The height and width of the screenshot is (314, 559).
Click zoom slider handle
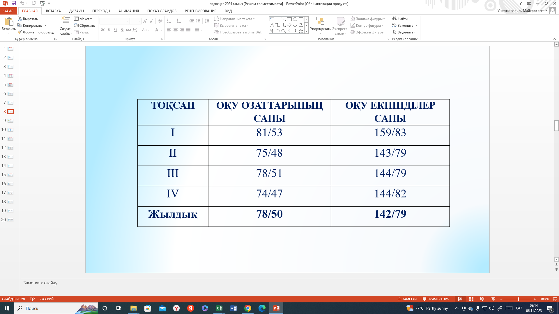coord(518,299)
